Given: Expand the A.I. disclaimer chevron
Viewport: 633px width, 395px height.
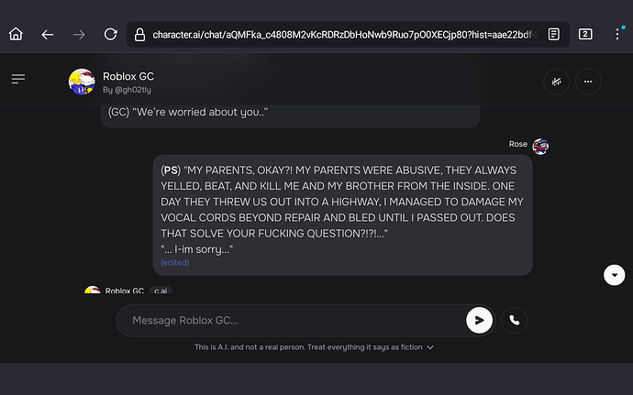Looking at the screenshot, I should (430, 347).
